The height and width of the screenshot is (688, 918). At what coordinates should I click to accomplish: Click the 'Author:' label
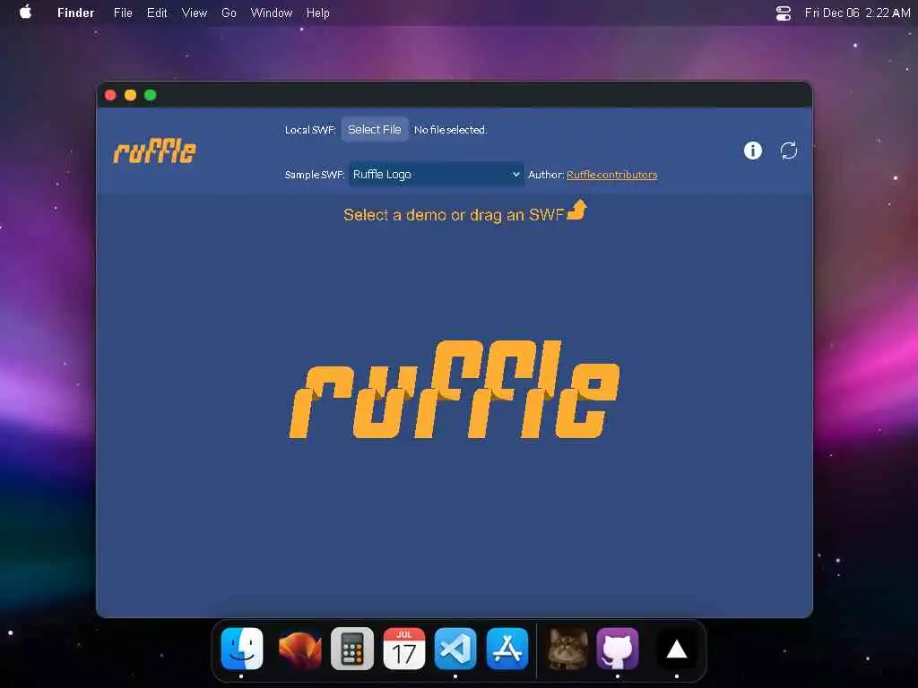546,175
